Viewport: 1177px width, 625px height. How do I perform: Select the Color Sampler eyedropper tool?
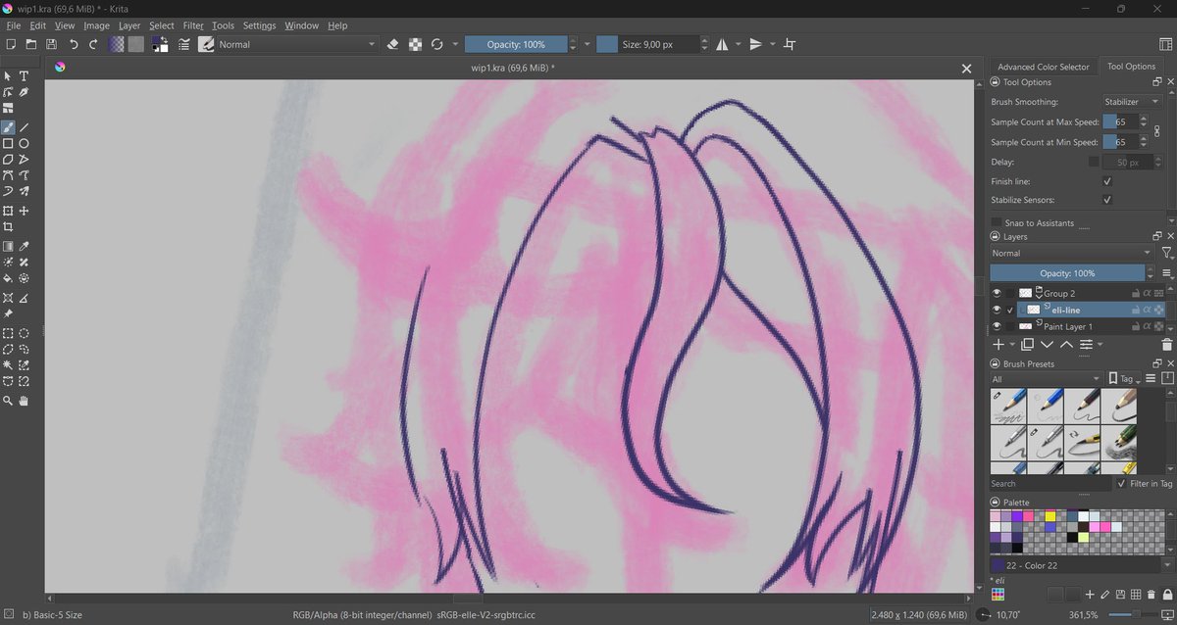[x=25, y=247]
